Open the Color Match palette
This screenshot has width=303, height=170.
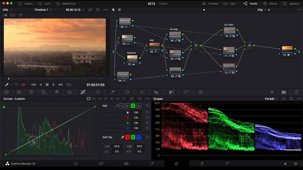pos(19,92)
